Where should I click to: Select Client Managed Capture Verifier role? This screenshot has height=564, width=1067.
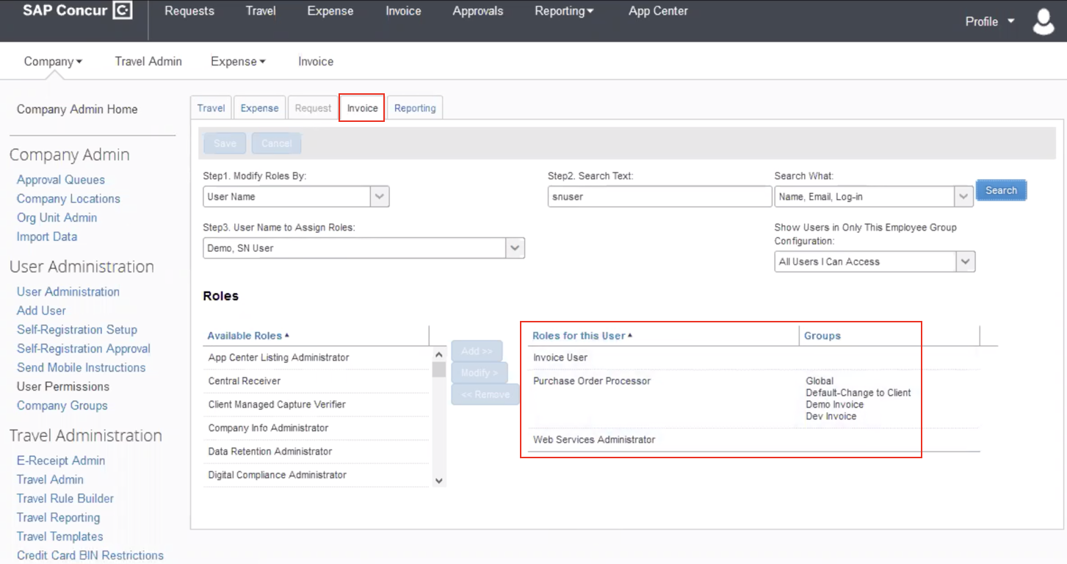pyautogui.click(x=316, y=405)
